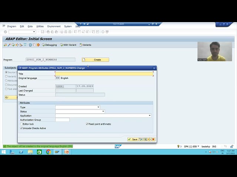Click the Copy program icon
The width and height of the screenshot is (237, 177).
coord(34,45)
